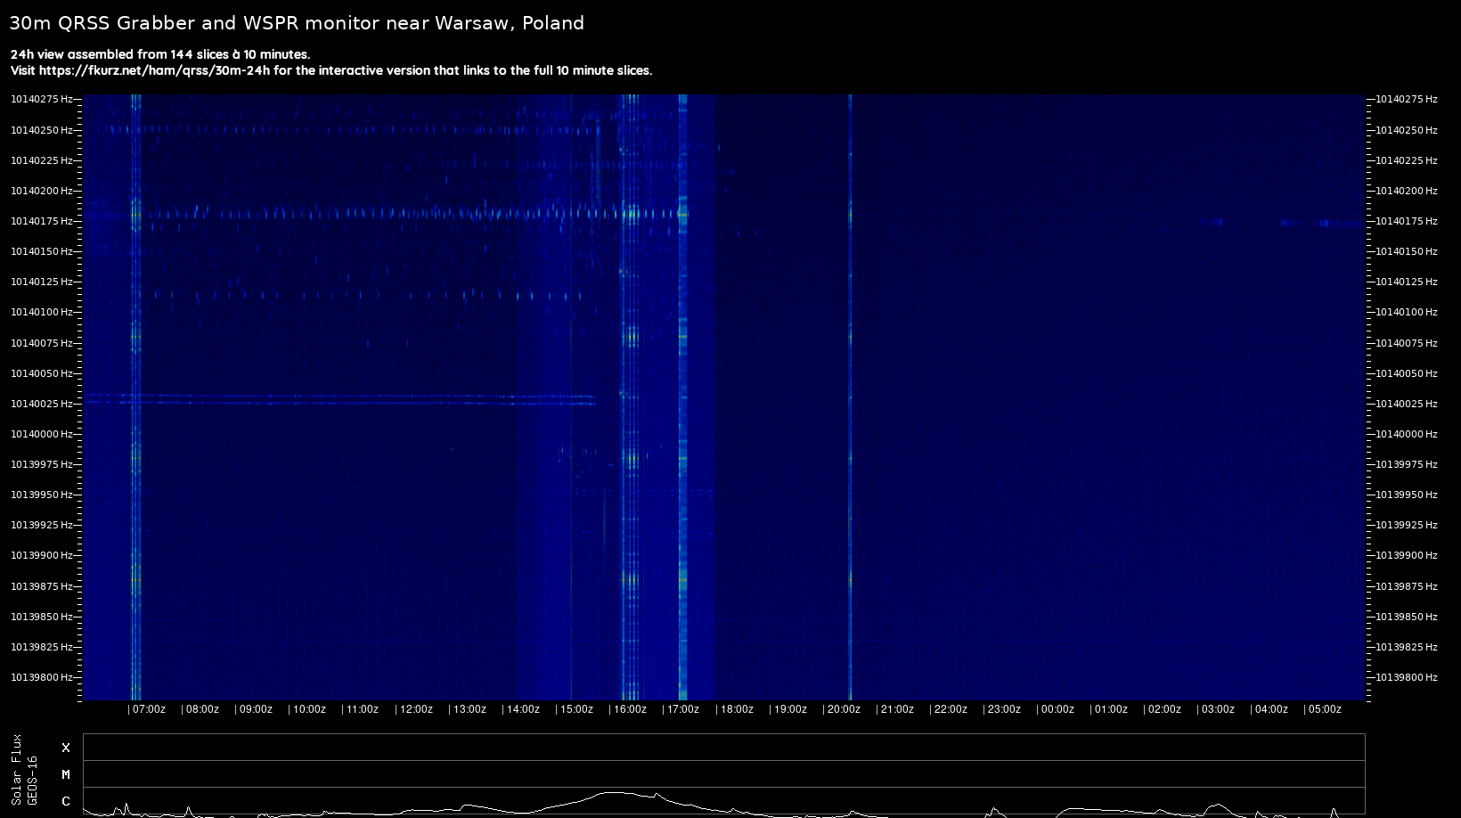Viewport: 1461px width, 818px height.
Task: Select the left-side 10140025 Hz frequency label
Action: point(41,404)
